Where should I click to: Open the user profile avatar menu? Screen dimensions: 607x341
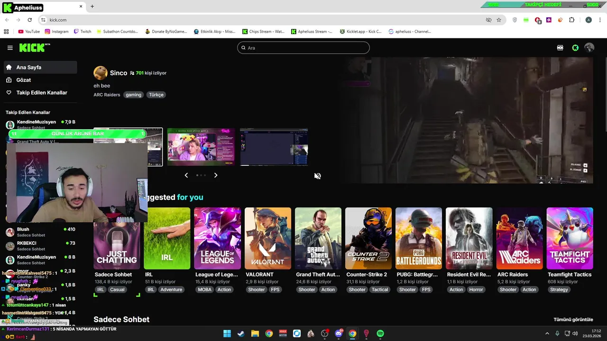589,48
